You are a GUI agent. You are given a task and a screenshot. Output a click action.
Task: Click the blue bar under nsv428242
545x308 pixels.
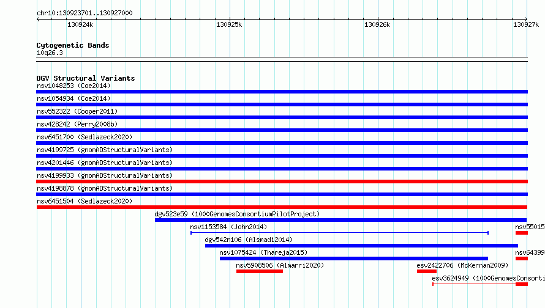click(282, 130)
